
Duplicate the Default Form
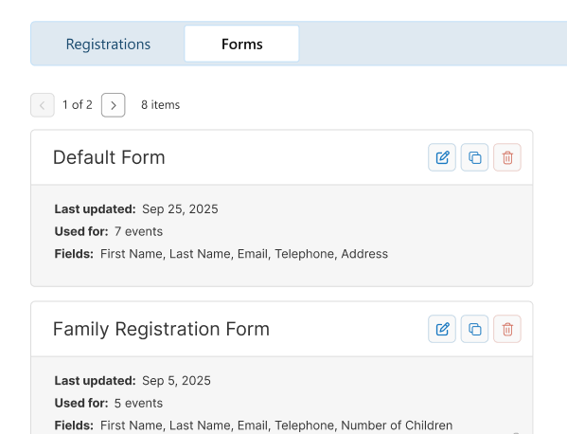[x=474, y=157]
